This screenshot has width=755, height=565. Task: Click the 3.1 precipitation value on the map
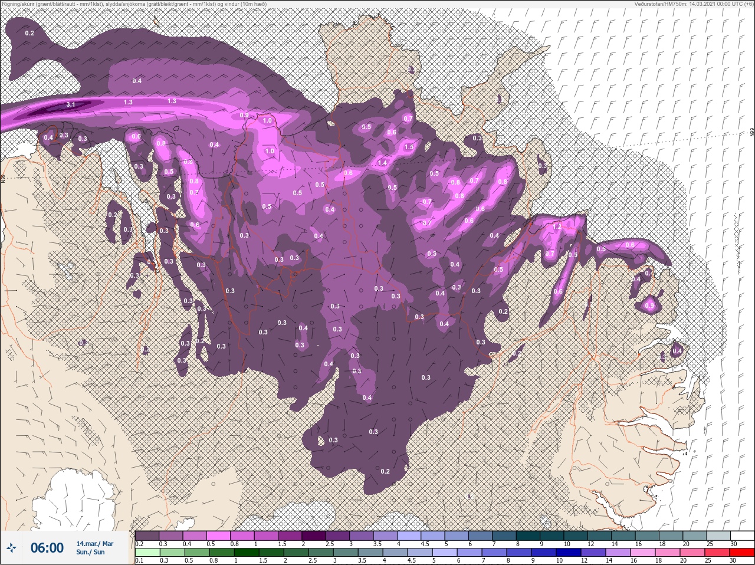coord(71,104)
